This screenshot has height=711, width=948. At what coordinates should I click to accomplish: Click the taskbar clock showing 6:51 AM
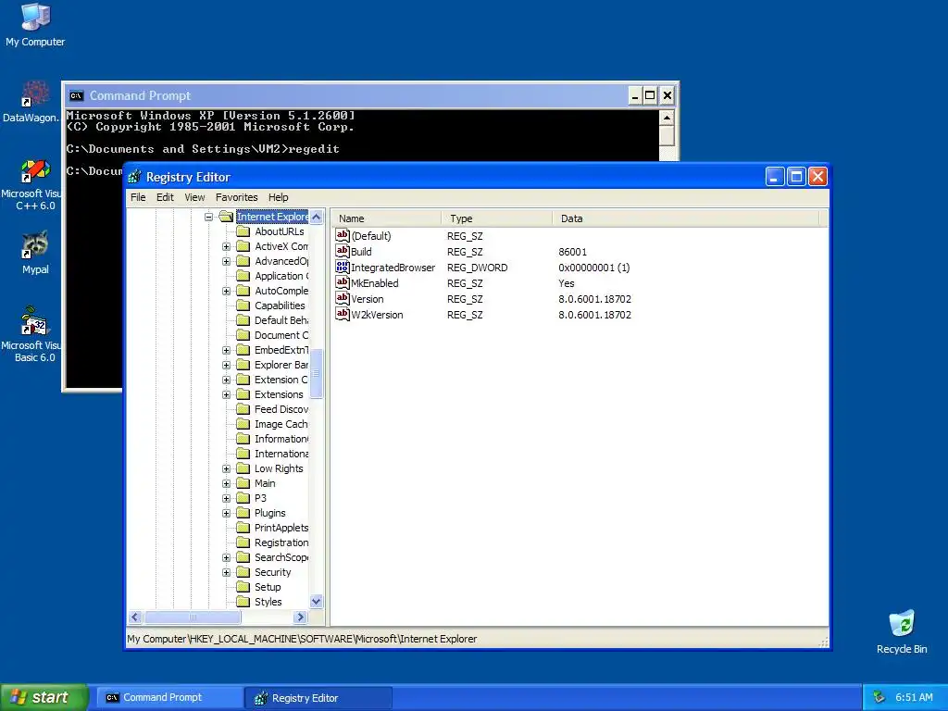click(x=914, y=697)
